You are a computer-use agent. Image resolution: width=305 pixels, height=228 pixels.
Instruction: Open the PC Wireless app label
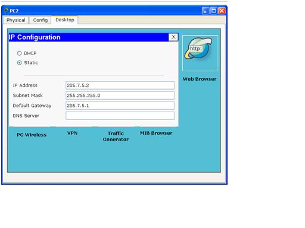(32, 135)
